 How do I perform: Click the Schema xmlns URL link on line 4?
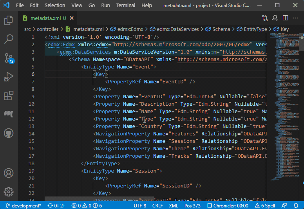pos(222,59)
